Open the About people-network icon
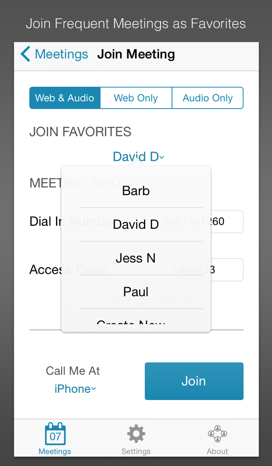This screenshot has height=466, width=272. pos(217,434)
